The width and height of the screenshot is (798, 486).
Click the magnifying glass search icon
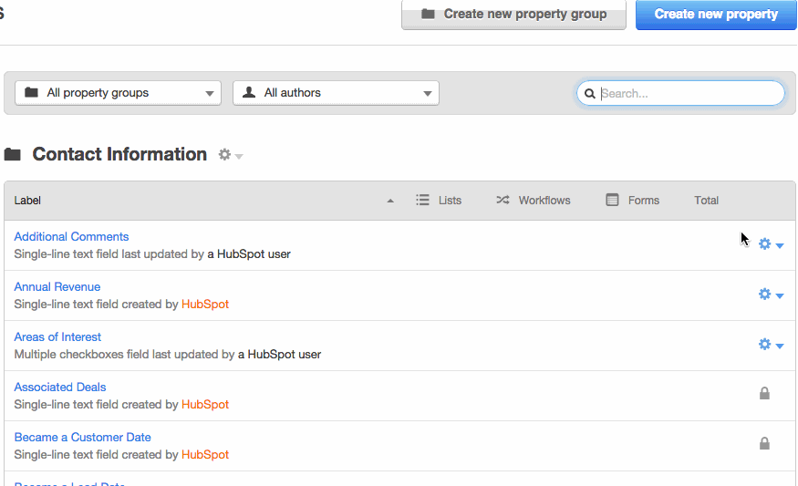click(590, 94)
